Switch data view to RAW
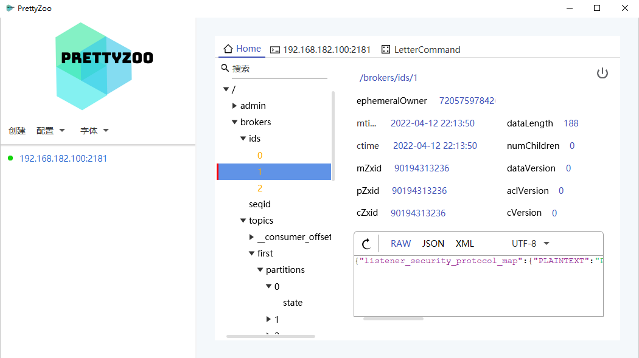This screenshot has height=358, width=639. pyautogui.click(x=400, y=244)
